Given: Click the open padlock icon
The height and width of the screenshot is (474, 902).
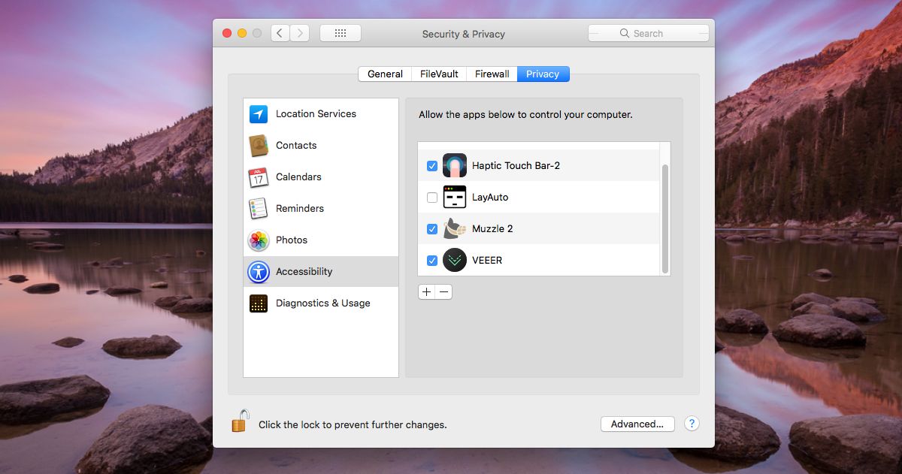Looking at the screenshot, I should [x=241, y=421].
